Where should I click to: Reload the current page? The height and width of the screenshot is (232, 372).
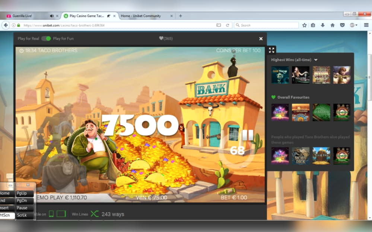227,25
